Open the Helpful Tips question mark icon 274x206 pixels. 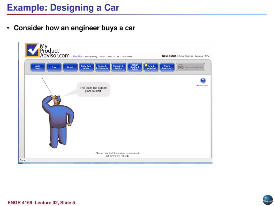click(x=203, y=80)
